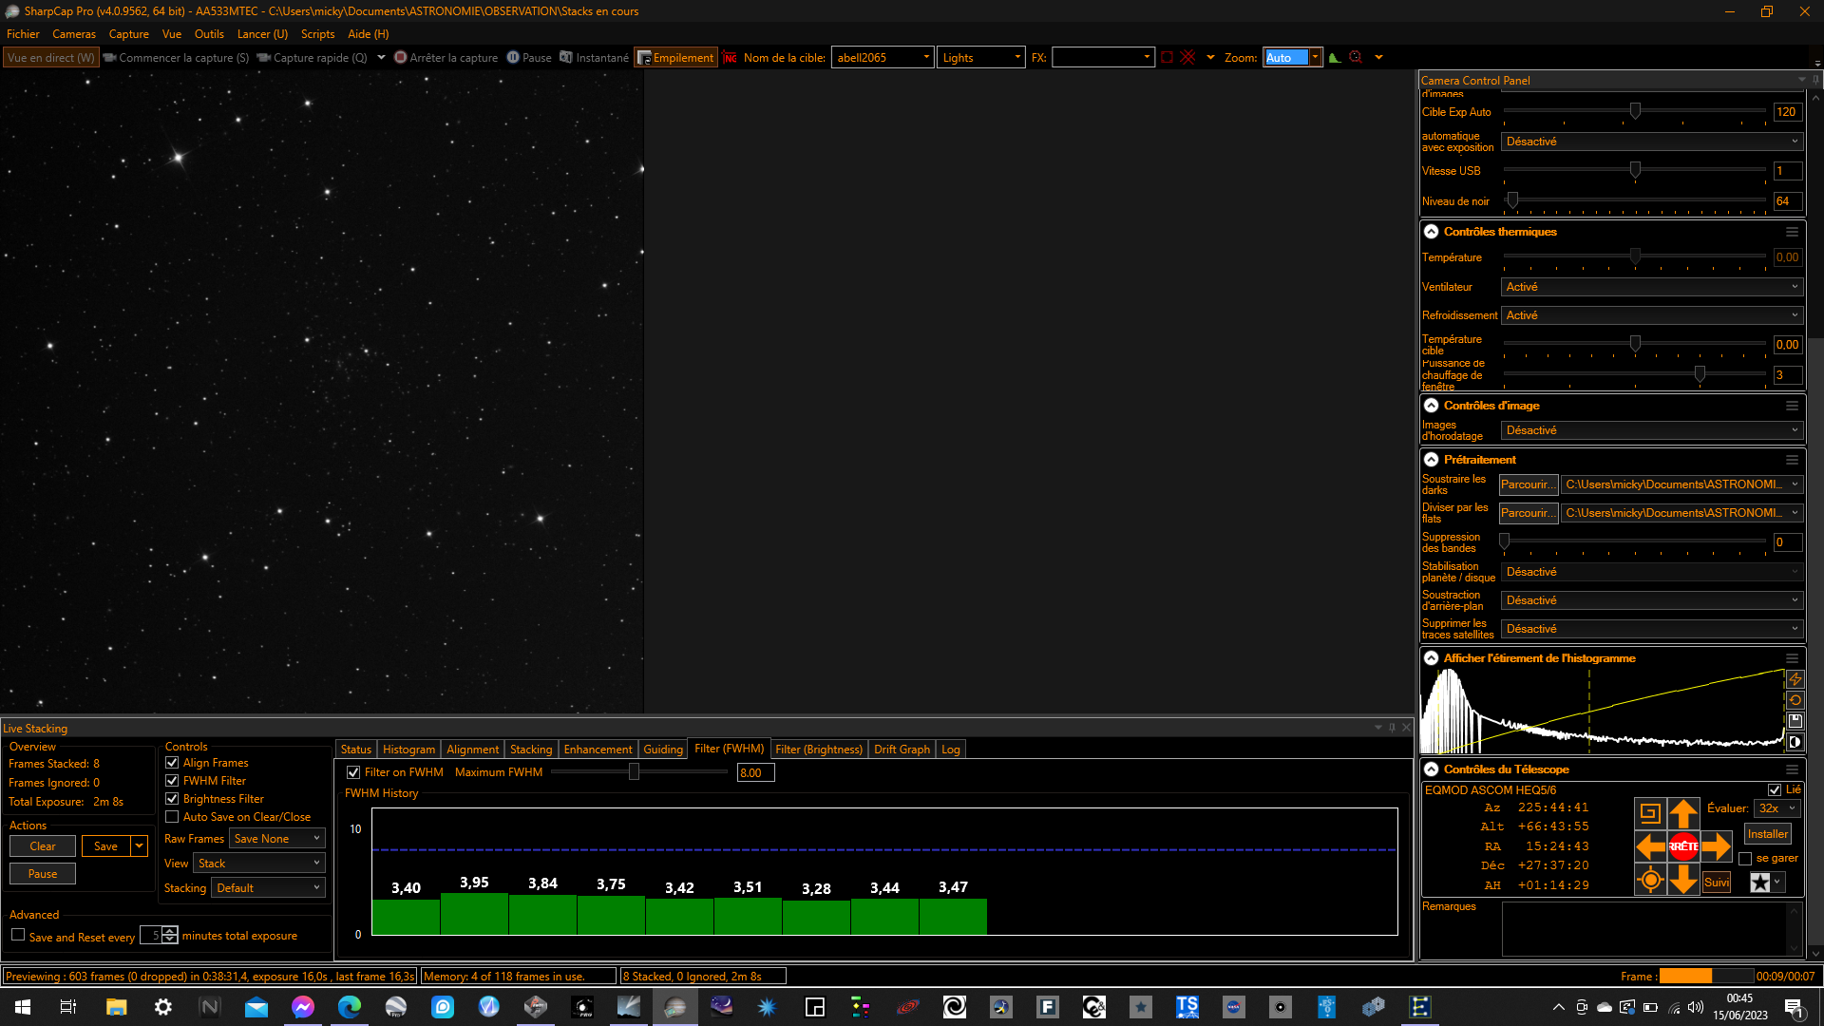This screenshot has width=1824, height=1026.
Task: Enable Auto Save on Clear/Close
Action: [172, 816]
